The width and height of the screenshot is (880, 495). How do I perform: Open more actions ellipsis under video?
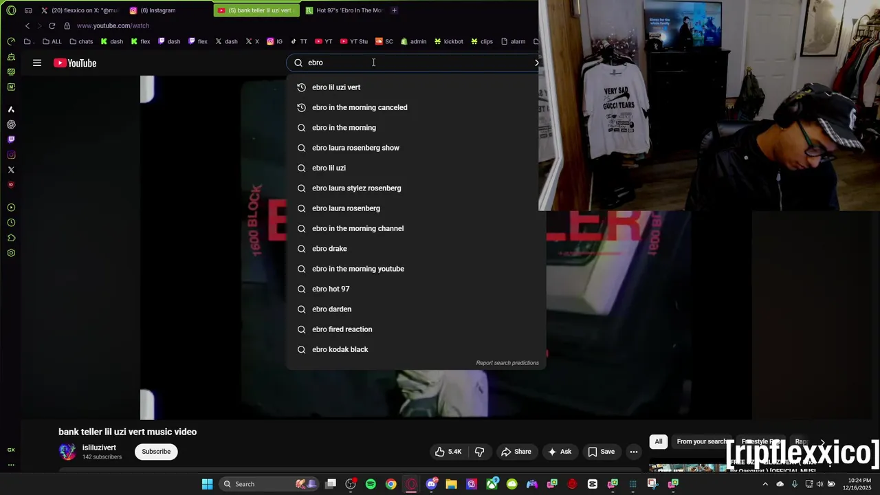[634, 452]
